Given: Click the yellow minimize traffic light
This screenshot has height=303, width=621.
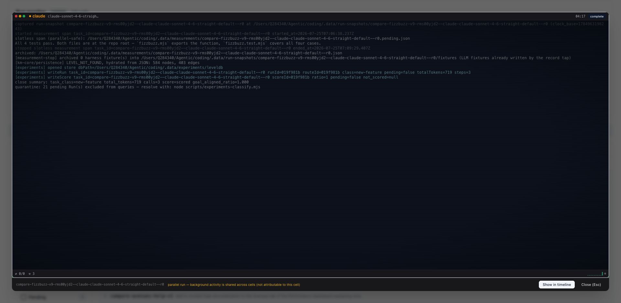Looking at the screenshot, I should point(20,16).
